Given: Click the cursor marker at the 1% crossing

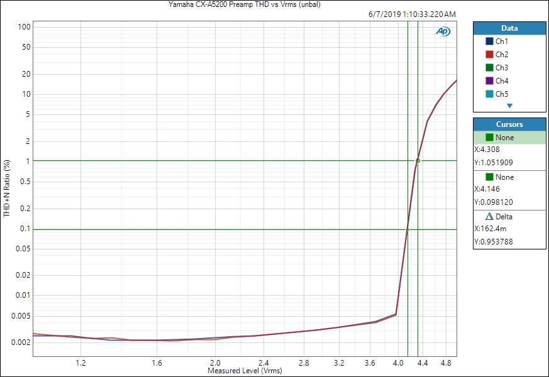Looking at the screenshot, I should [418, 161].
